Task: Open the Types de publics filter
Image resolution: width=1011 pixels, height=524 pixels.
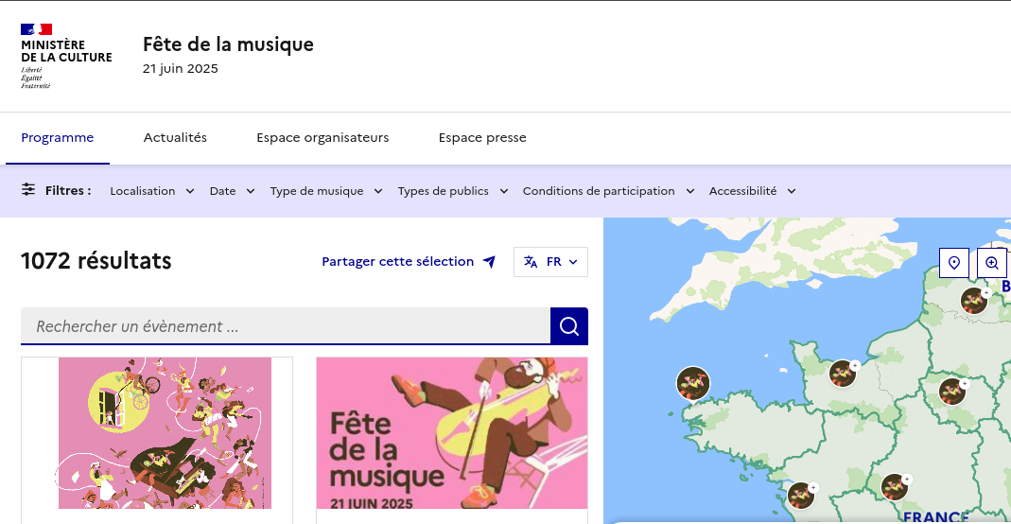Action: 452,191
